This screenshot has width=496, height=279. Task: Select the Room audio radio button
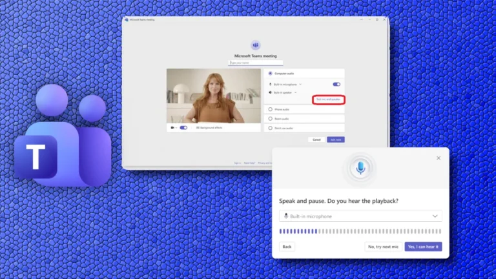[270, 119]
